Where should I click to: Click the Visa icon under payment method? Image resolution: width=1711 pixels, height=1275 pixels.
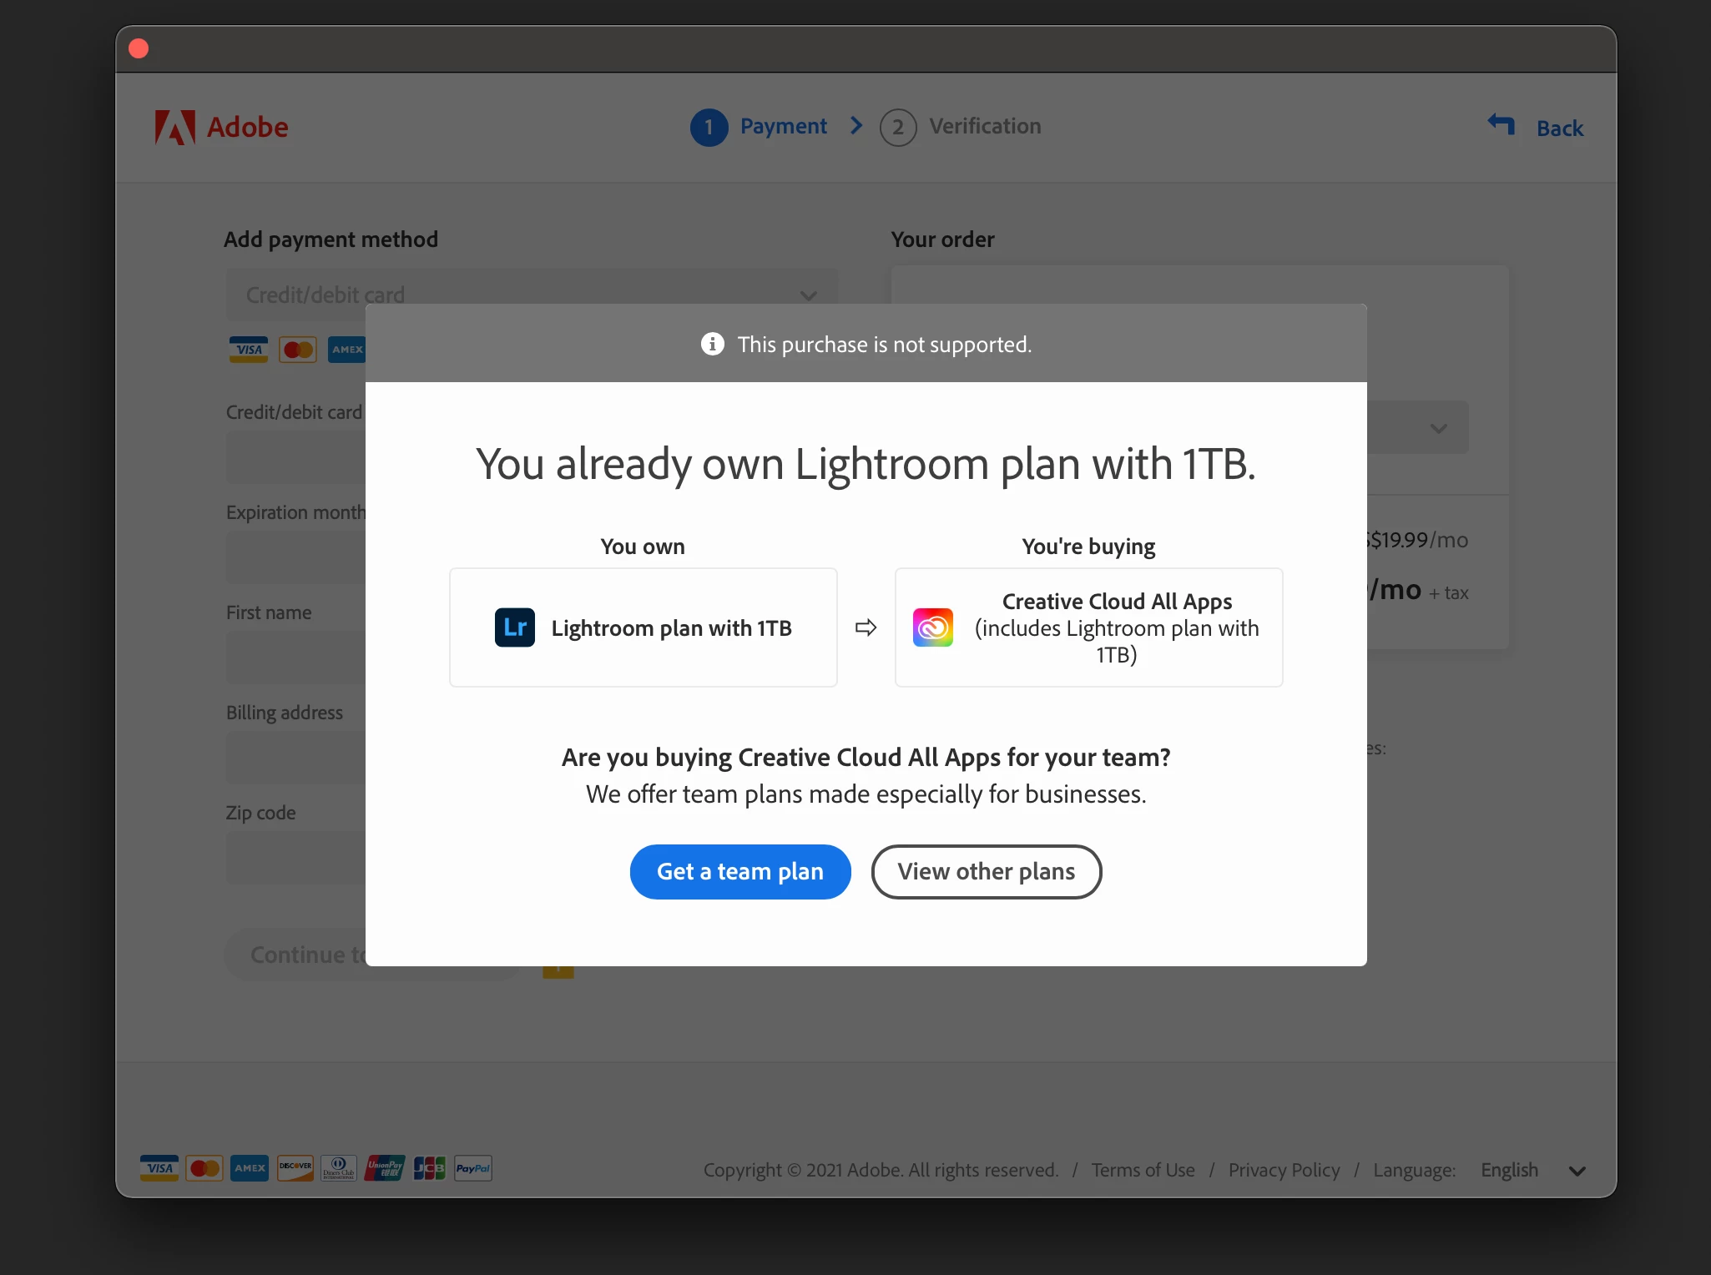(x=249, y=350)
